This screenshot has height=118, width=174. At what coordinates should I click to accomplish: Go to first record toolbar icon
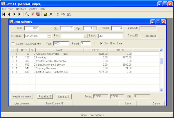(x=4, y=14)
